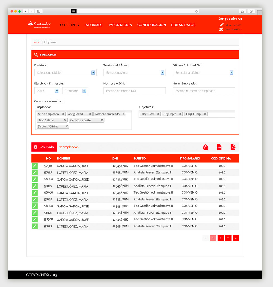Viewport: 273px width, 287px height.
Task: Remove the Antigüedad field tag
Action: point(90,114)
